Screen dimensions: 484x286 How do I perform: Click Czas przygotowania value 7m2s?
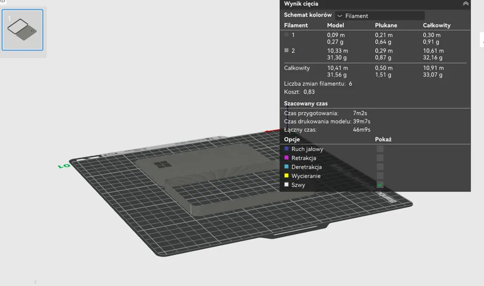point(360,113)
